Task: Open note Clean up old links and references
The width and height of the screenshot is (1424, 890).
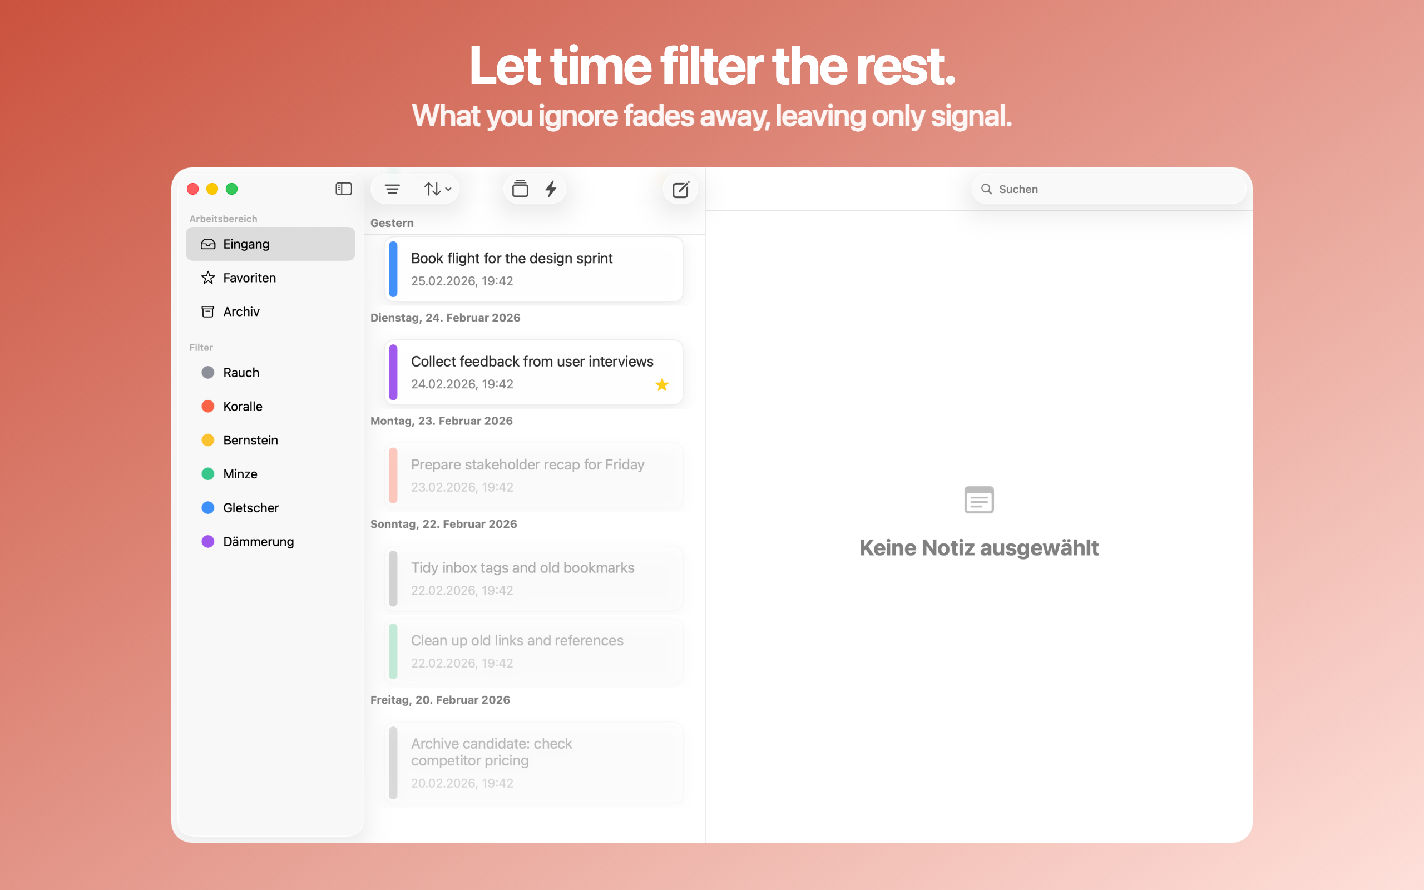Action: point(533,651)
